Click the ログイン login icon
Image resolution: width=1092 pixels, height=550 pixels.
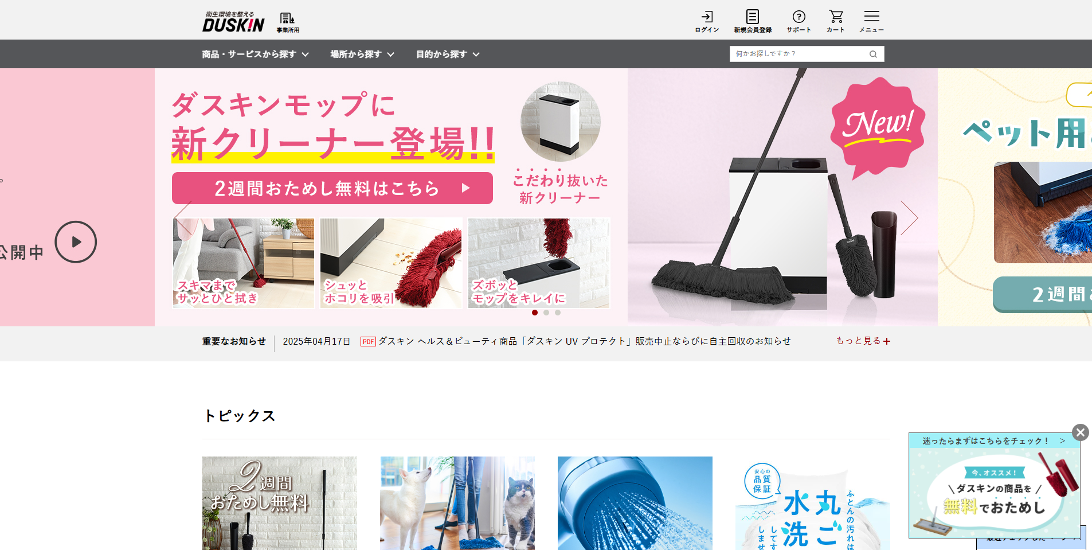coord(707,22)
